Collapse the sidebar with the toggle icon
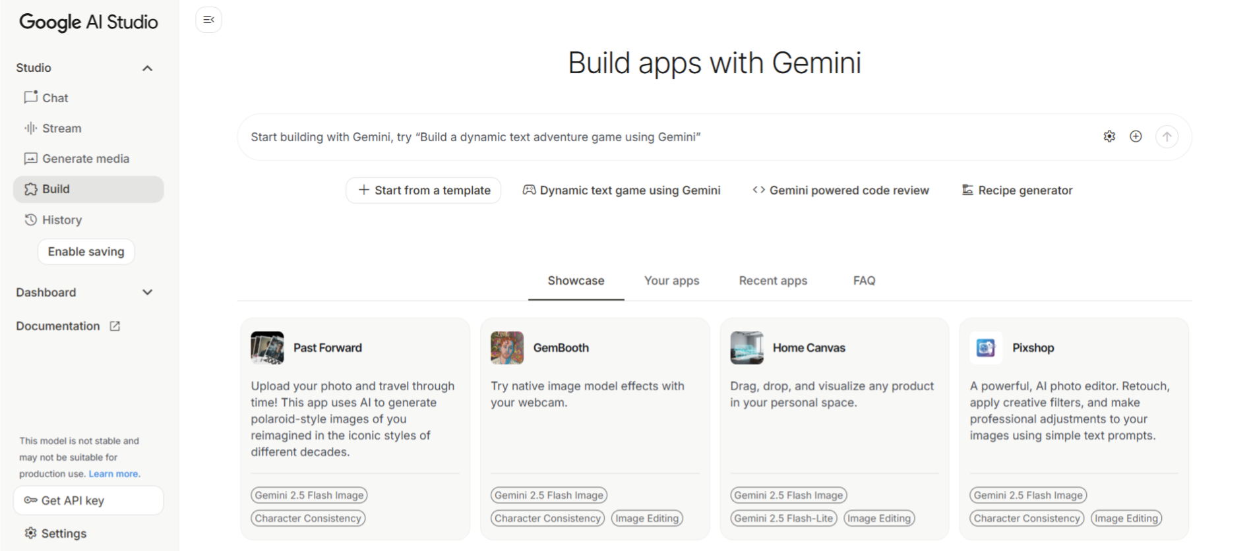Viewport: 1251px width, 551px height. (x=208, y=20)
